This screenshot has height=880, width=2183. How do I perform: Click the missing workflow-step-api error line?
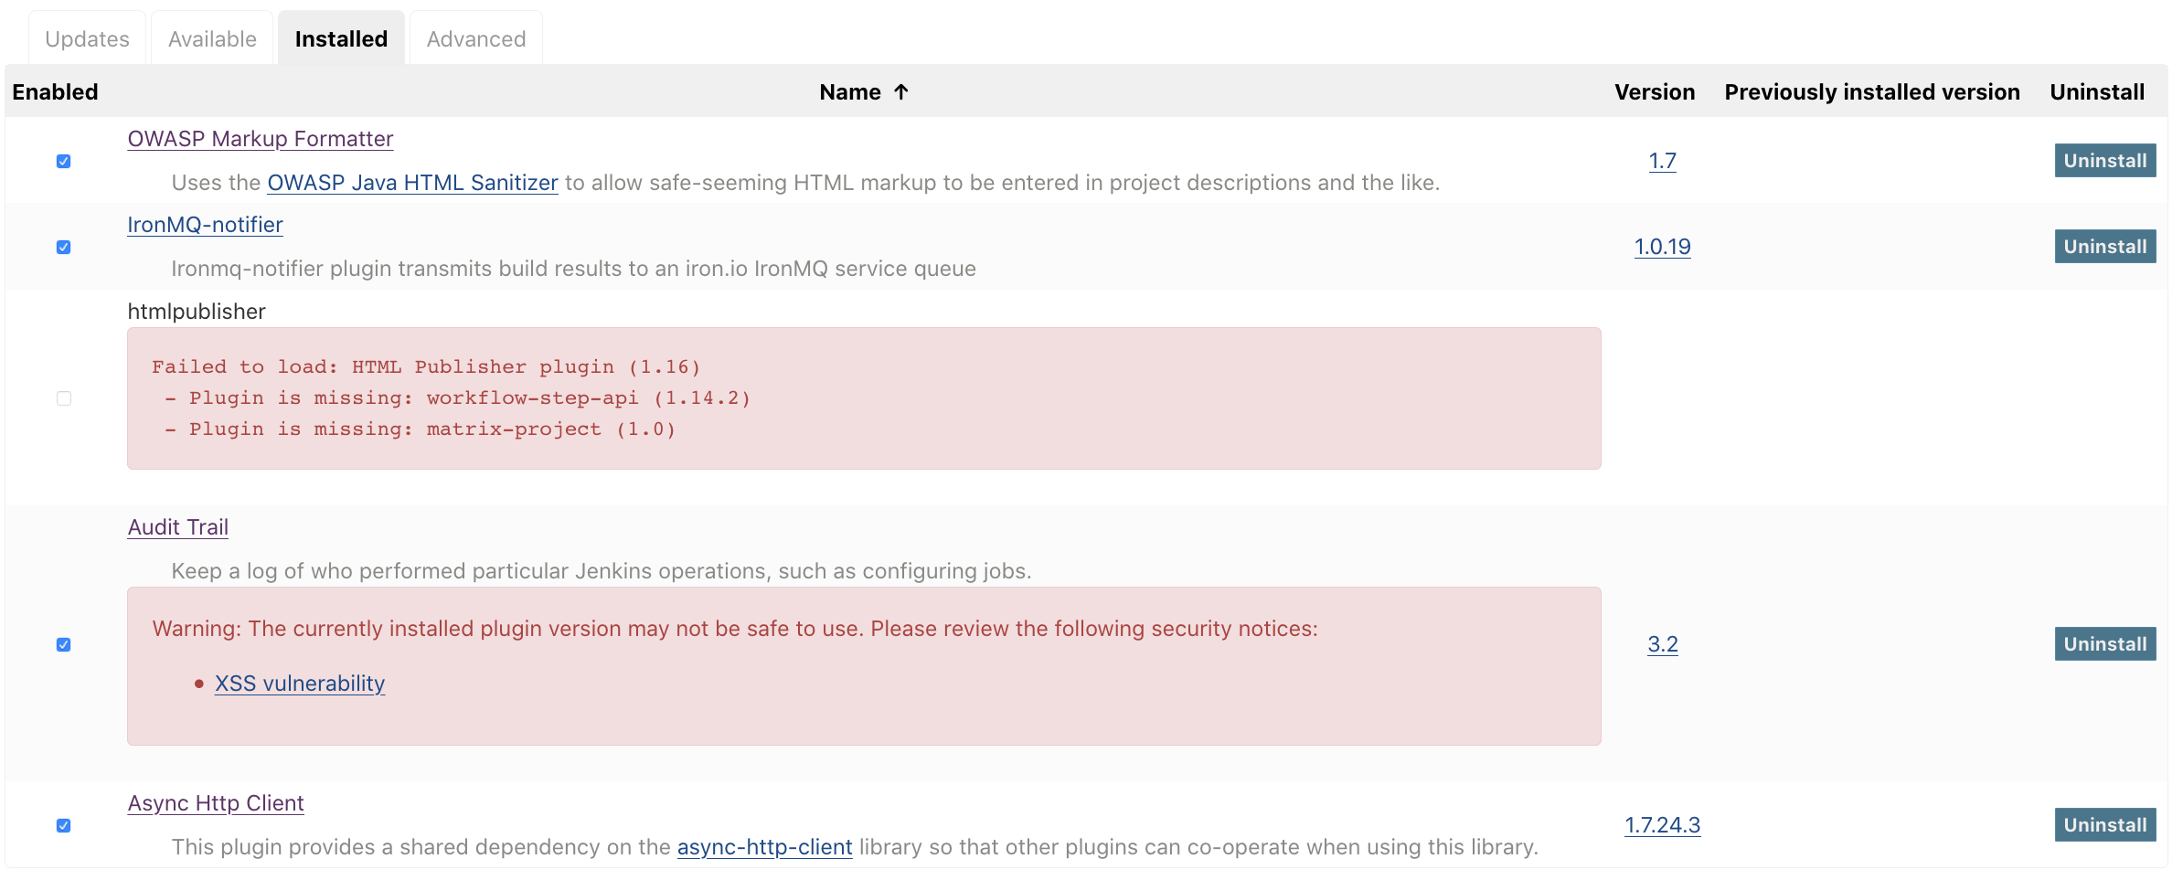(457, 398)
